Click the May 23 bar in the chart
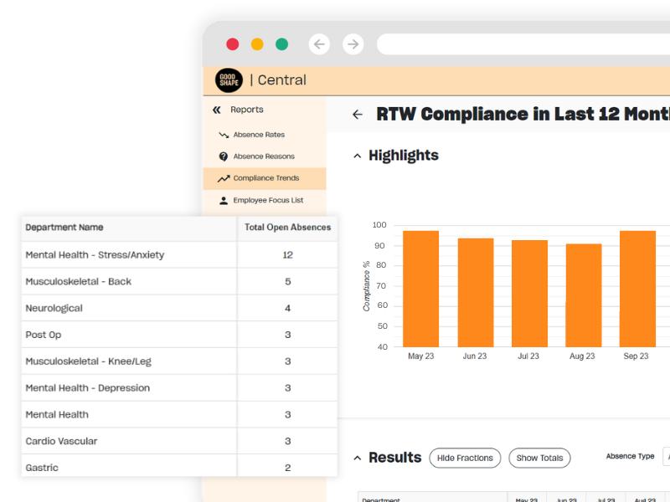 tap(420, 289)
